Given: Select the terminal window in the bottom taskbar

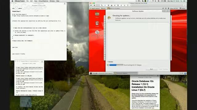Looking at the screenshot, I should 101,73.
